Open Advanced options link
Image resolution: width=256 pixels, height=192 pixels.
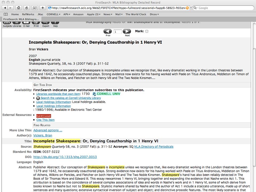(x=48, y=130)
